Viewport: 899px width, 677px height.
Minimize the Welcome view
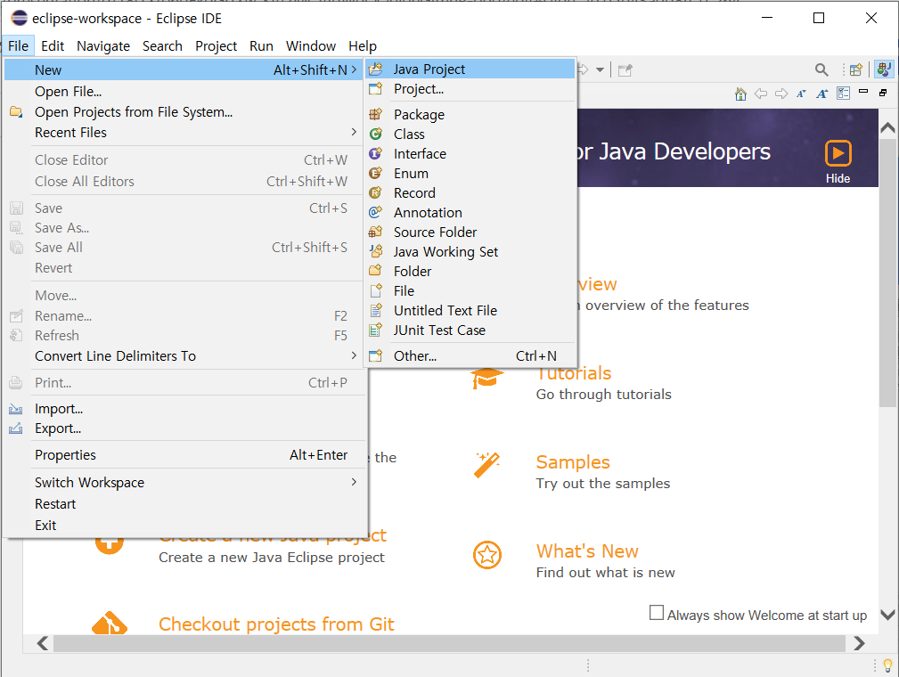coord(863,91)
